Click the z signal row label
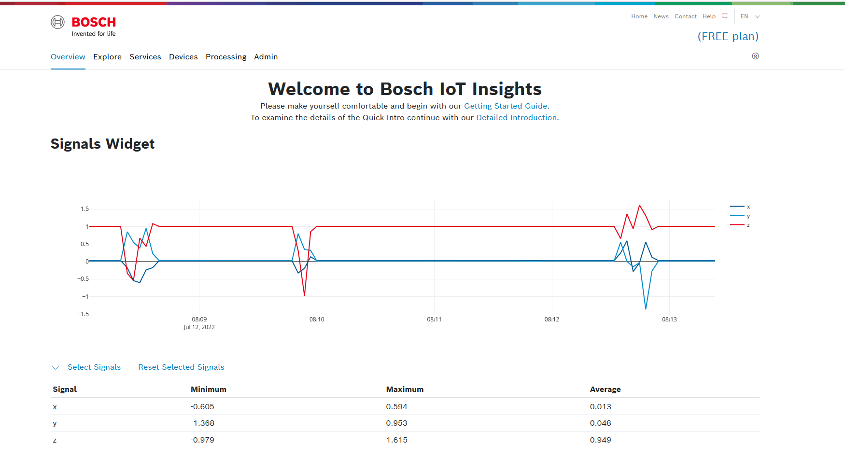 point(55,440)
